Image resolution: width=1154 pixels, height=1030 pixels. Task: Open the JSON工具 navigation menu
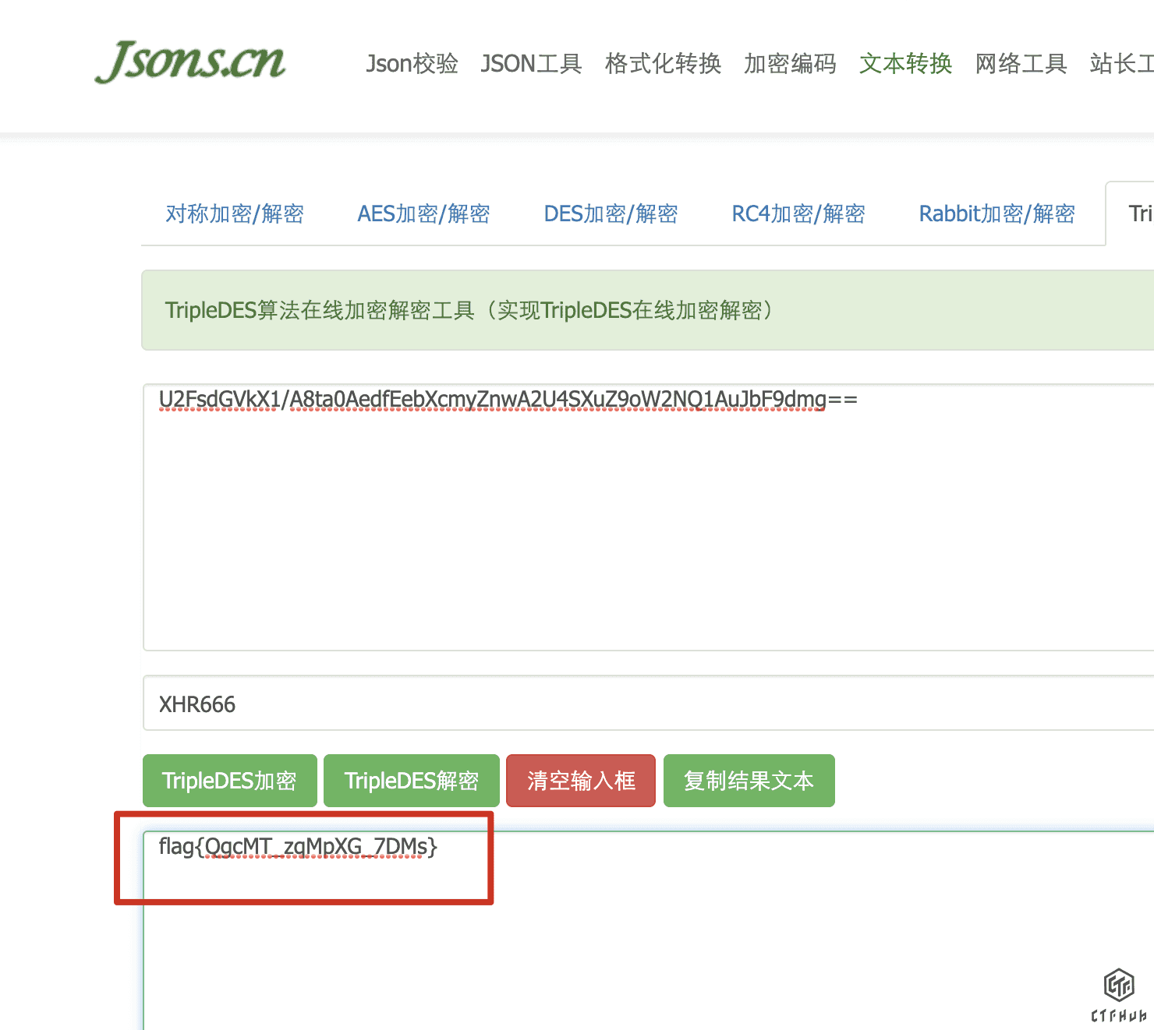click(531, 63)
